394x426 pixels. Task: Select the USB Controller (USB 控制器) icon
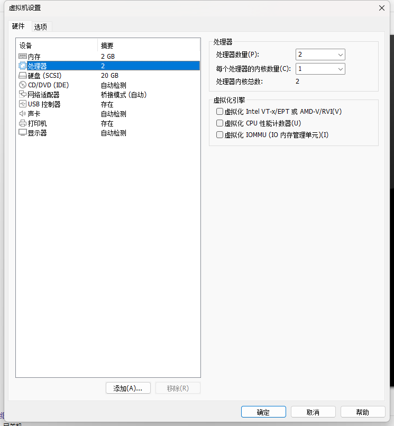point(23,104)
